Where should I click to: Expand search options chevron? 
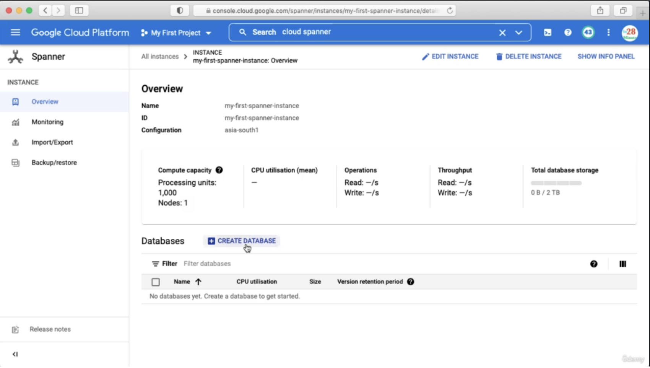(518, 33)
